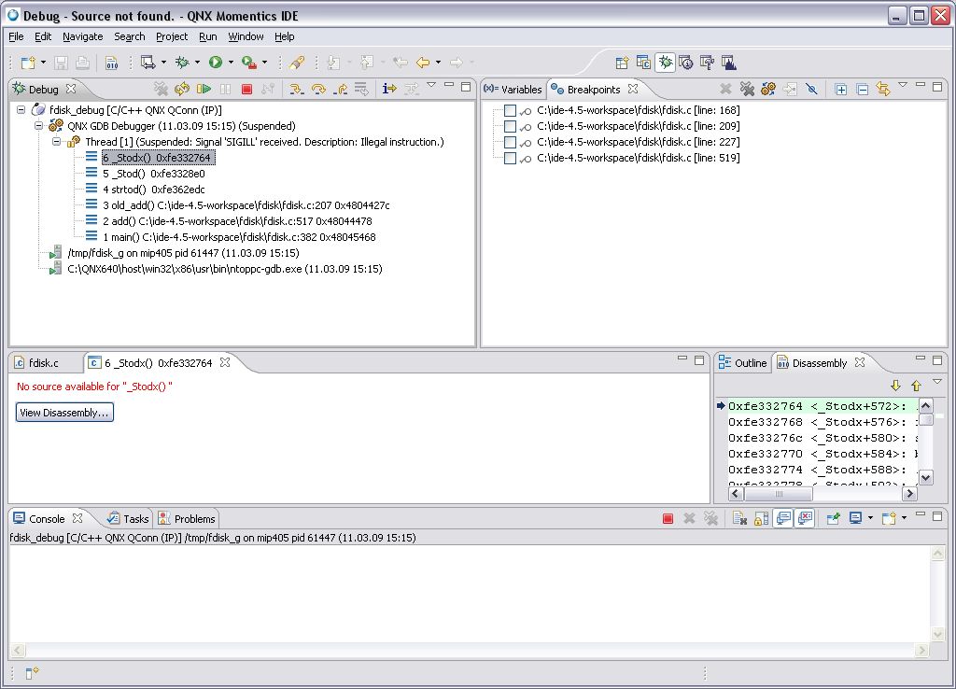
Task: Click the View Disassembly... button
Action: pos(64,413)
